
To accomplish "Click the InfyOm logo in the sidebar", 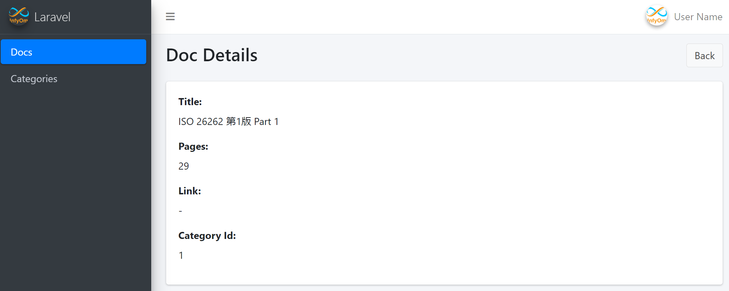I will [19, 16].
